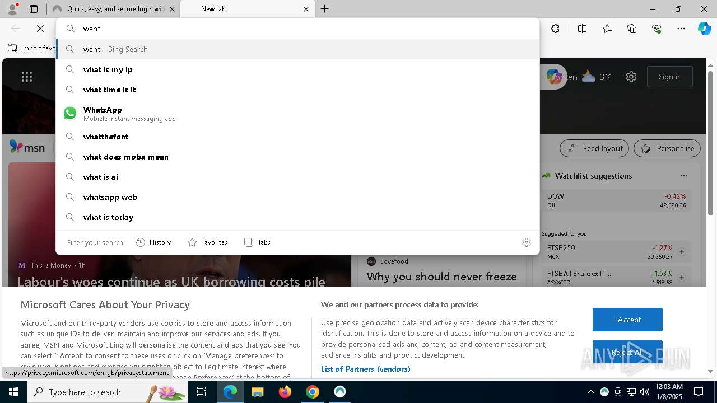The image size is (717, 403).
Task: Select the DOW stock row
Action: (x=616, y=200)
